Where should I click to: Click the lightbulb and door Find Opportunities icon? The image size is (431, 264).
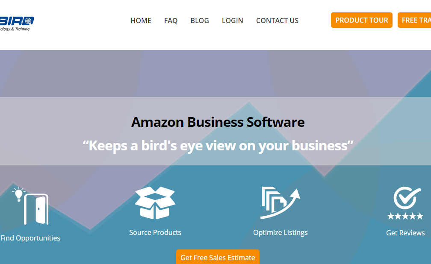coord(30,206)
